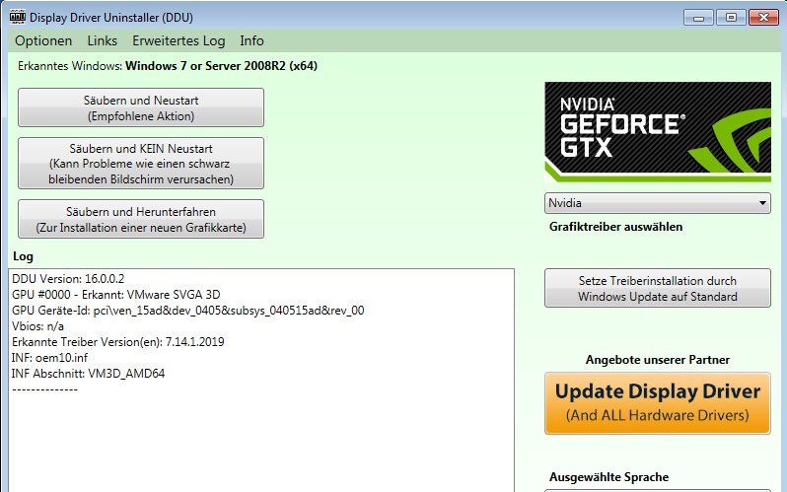Click Säubern und Herunterfahren button
787x492 pixels.
pos(141,219)
